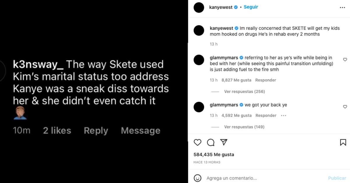The height and width of the screenshot is (183, 350).
Task: Open kanyewest profile from header username
Action: tap(221, 7)
